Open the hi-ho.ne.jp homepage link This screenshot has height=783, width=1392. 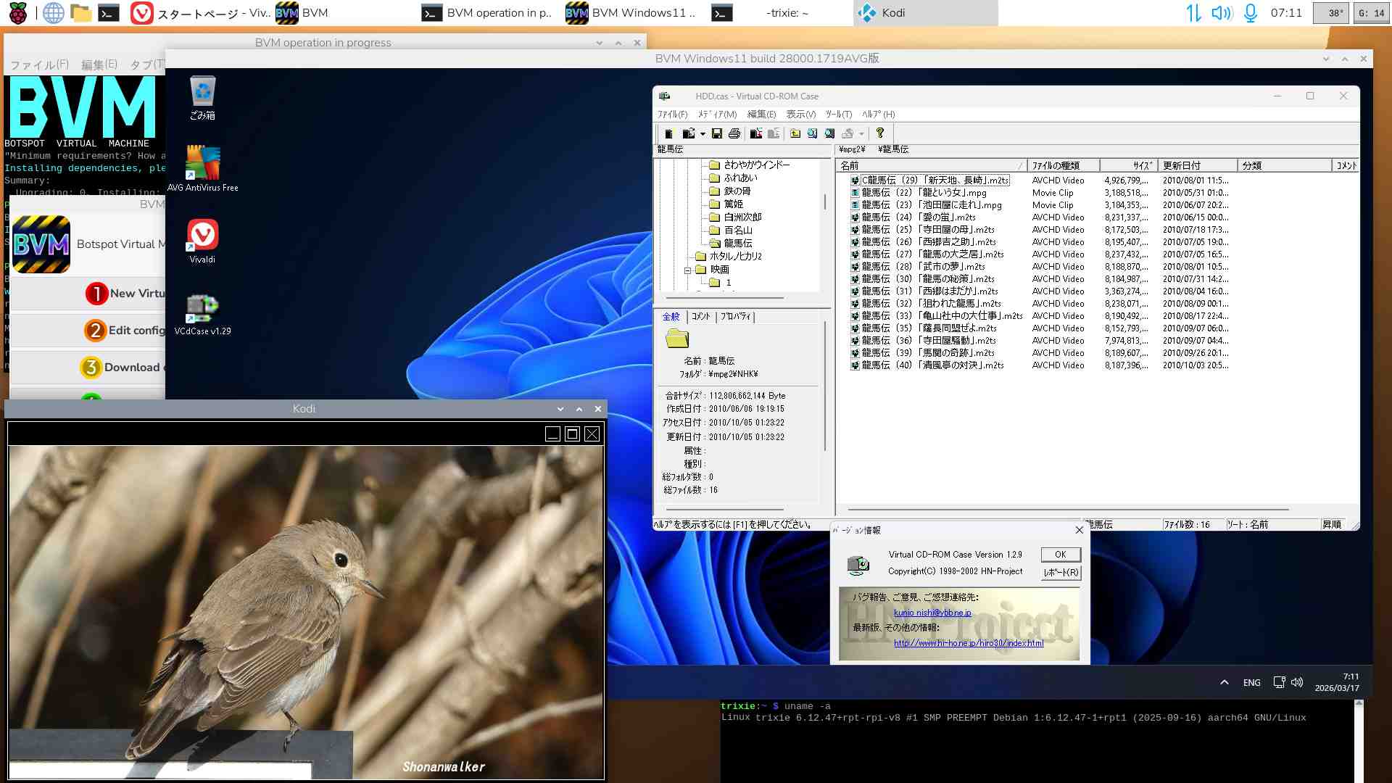(x=968, y=643)
